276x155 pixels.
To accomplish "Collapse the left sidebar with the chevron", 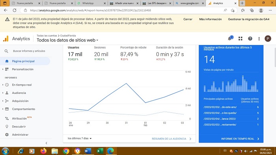I will tap(46, 143).
